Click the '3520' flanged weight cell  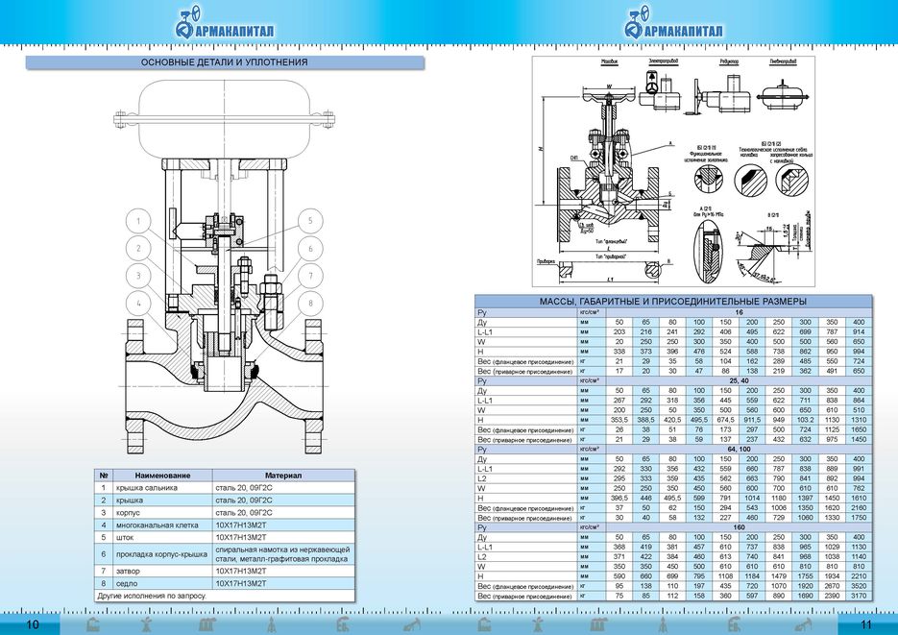point(859,586)
